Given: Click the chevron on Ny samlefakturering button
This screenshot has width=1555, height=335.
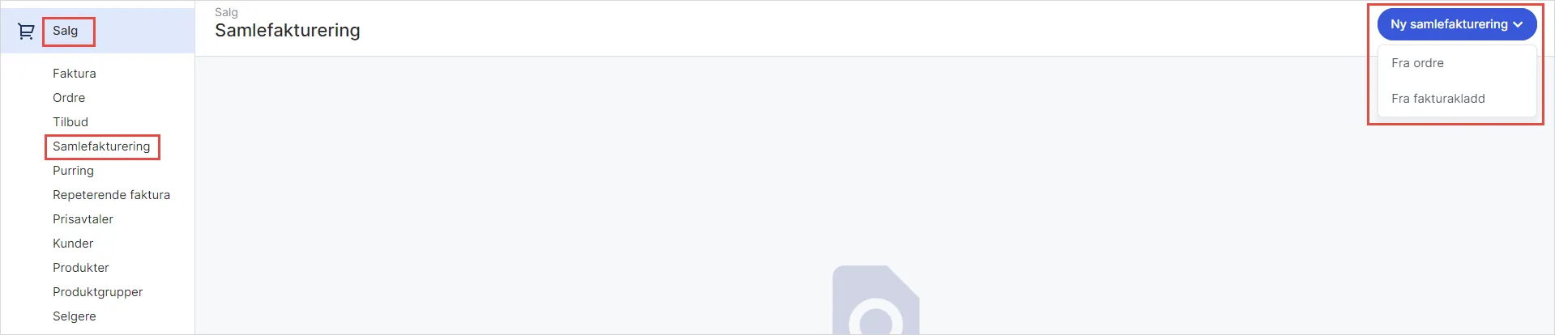Looking at the screenshot, I should 1518,24.
